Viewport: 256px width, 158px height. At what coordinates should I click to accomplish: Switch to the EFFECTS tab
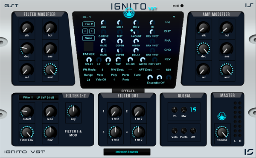[128, 91]
